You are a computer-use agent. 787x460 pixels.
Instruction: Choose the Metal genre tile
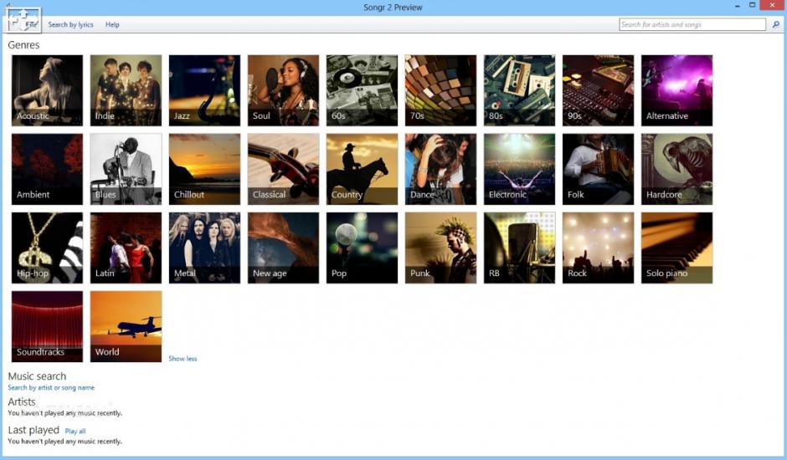pos(204,248)
